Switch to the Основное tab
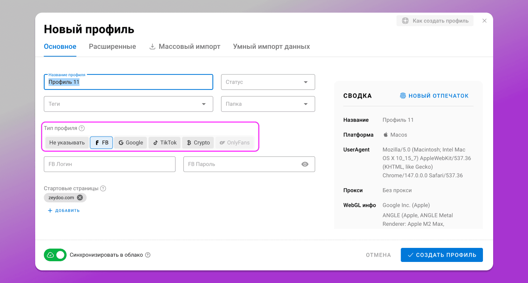The width and height of the screenshot is (528, 283). 60,47
